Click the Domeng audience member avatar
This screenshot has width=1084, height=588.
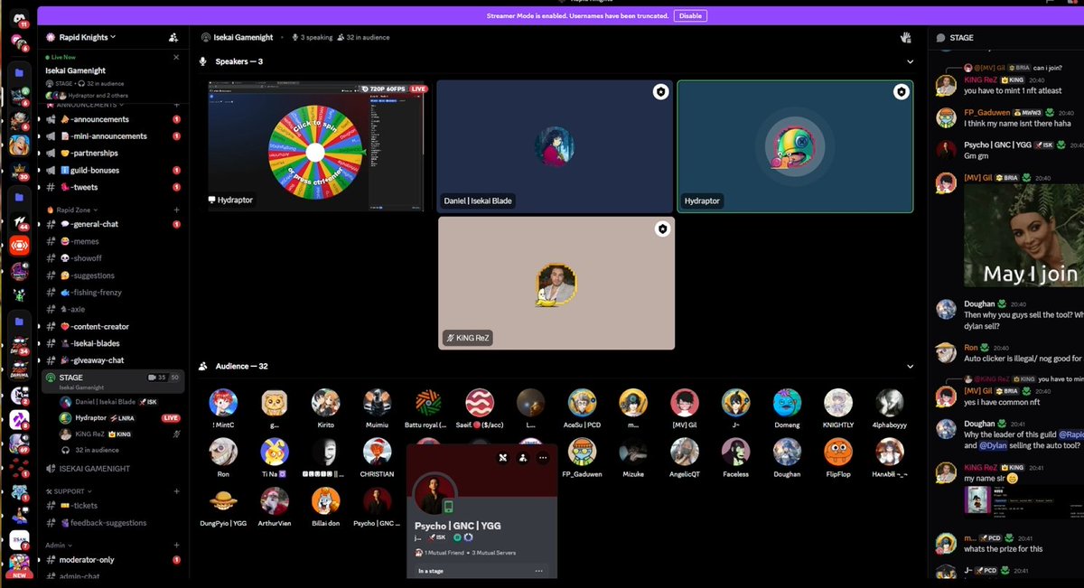pyautogui.click(x=788, y=404)
